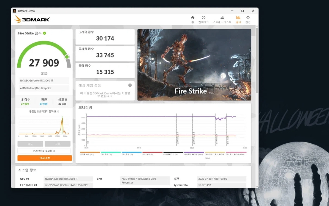
Task: Click the orange 다시 수행 button
Action: pyautogui.click(x=45, y=158)
